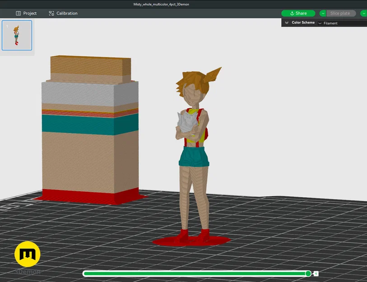Click the double-chevron collapse icon beside Color Scheme
Screen dimensions: 367x282
[286, 23]
